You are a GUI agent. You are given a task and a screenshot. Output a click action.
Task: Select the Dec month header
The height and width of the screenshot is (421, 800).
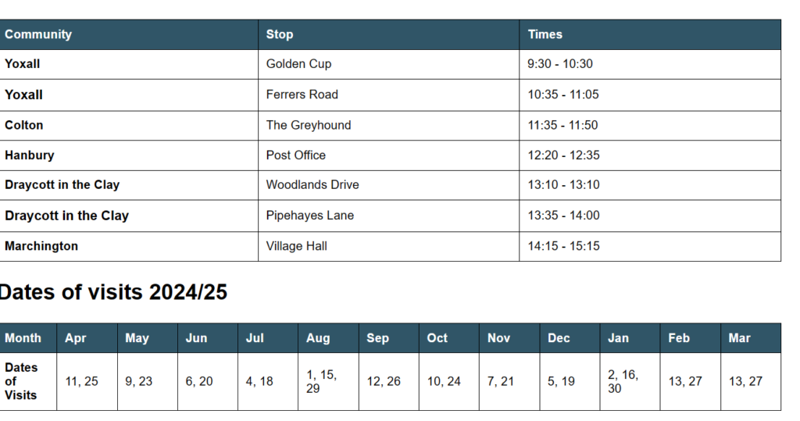[x=570, y=338]
